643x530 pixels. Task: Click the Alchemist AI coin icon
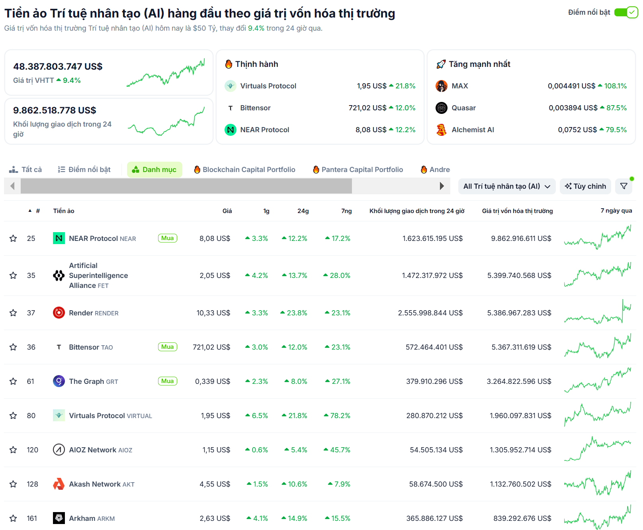click(x=442, y=130)
